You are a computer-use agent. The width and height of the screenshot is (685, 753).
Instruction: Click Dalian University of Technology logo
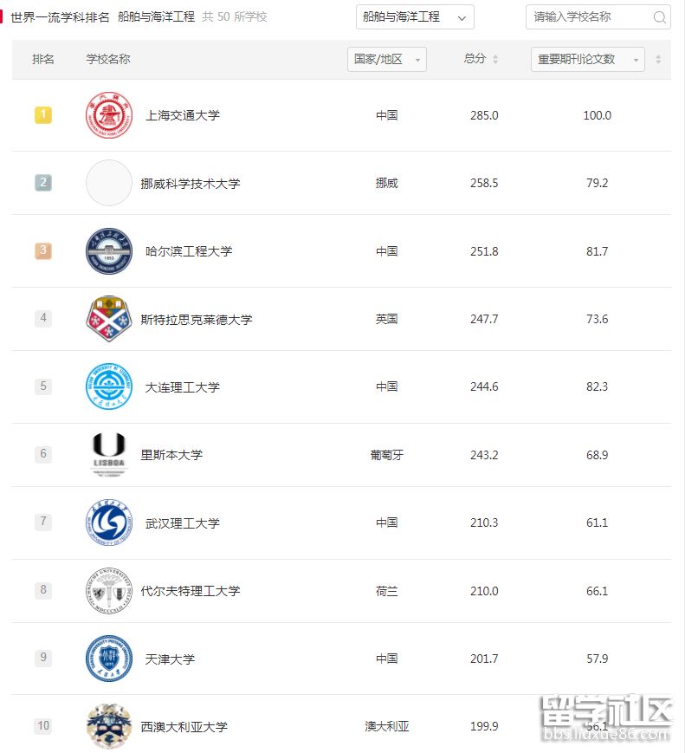pos(109,386)
